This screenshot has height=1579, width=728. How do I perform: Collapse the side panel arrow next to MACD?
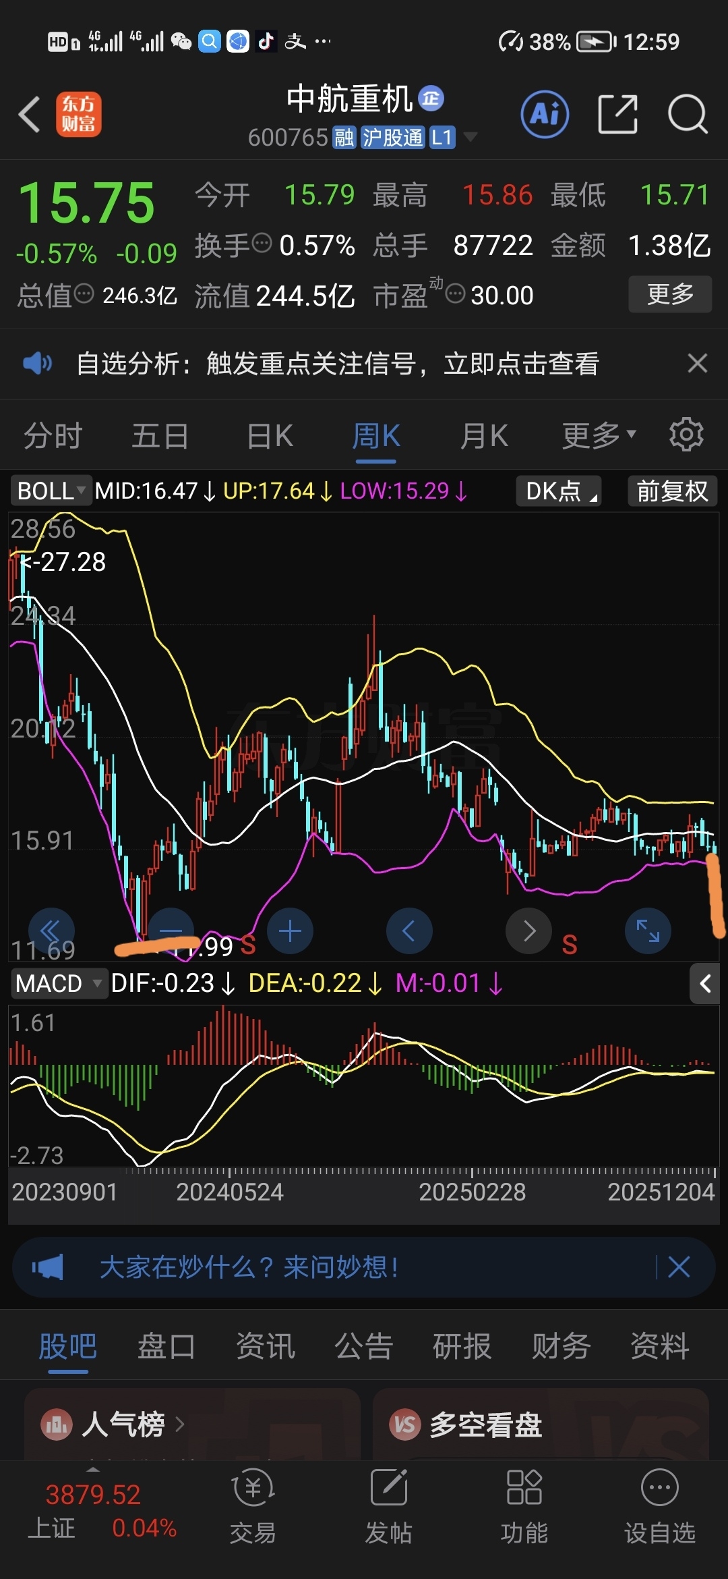click(x=705, y=984)
